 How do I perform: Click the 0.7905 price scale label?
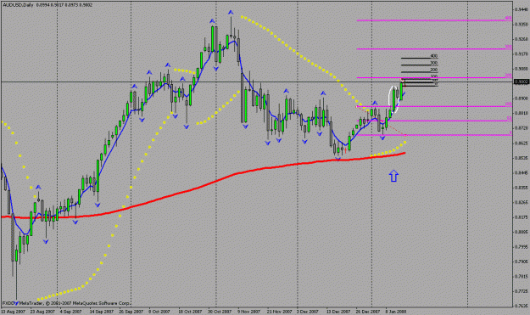point(521,262)
